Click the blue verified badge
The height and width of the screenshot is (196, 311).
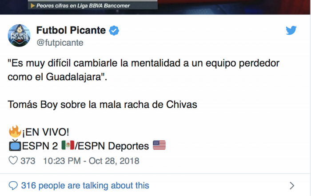pyautogui.click(x=115, y=31)
